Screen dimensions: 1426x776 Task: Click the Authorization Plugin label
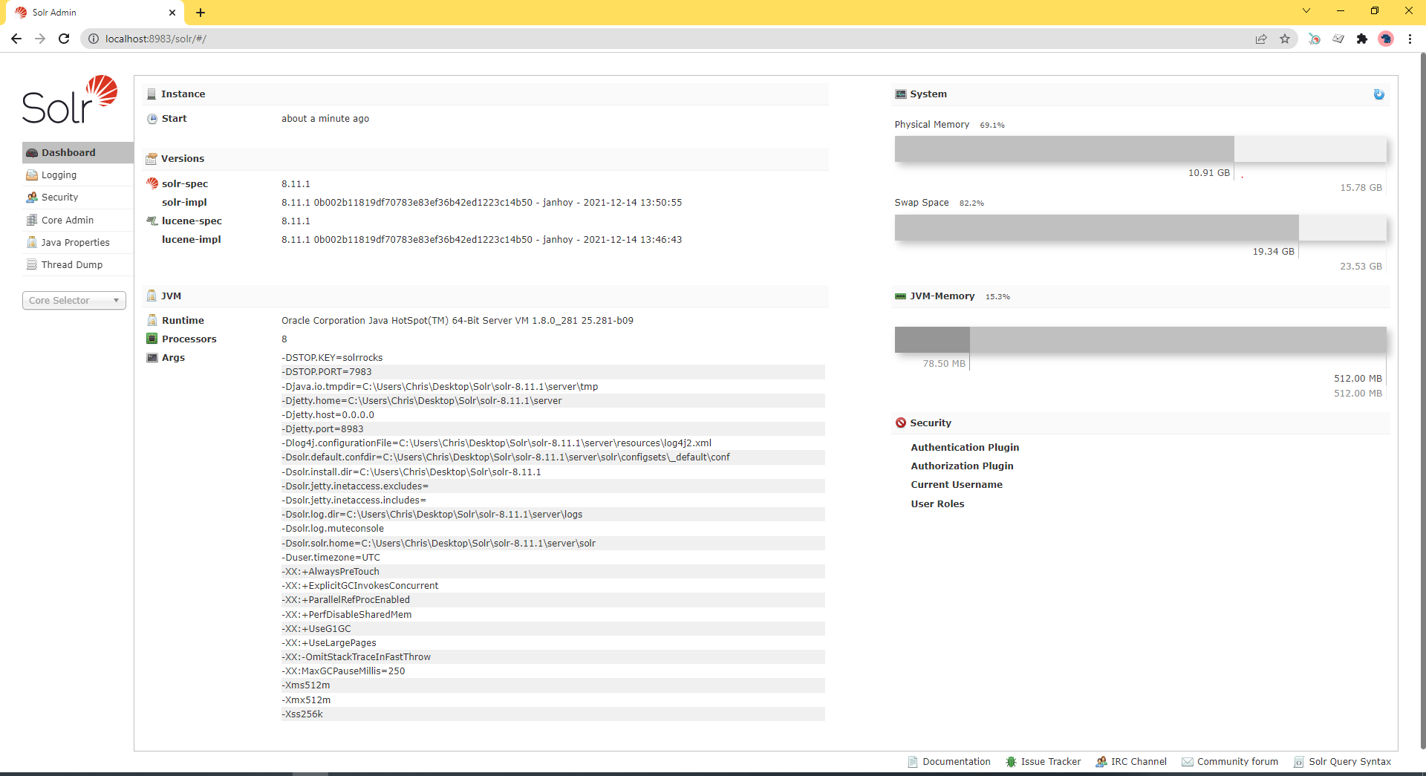pos(962,466)
